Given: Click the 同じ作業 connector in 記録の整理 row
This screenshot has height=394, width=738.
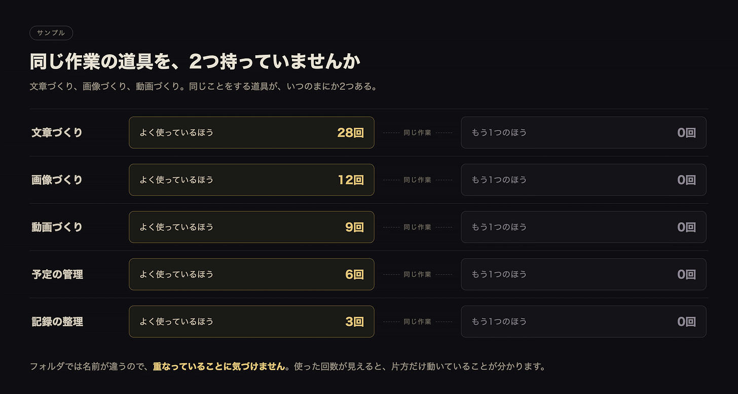Looking at the screenshot, I should [x=417, y=321].
